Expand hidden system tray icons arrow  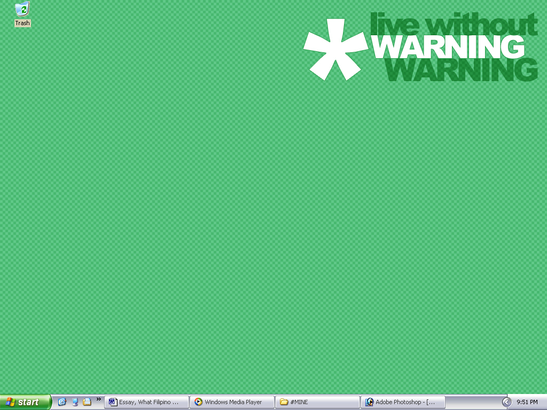[x=506, y=402]
